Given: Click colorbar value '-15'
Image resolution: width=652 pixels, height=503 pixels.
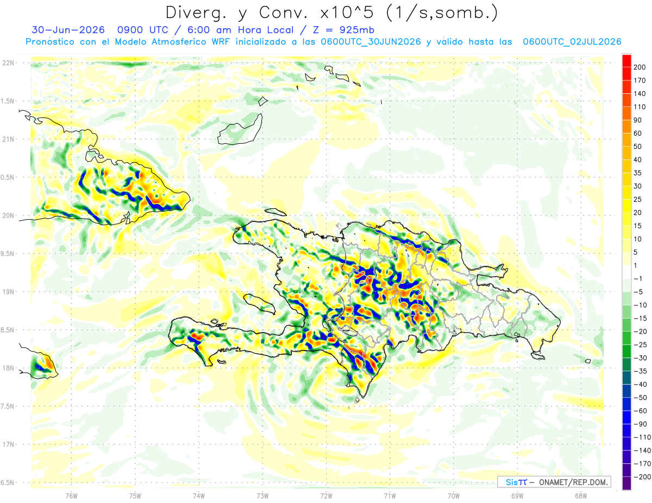Looking at the screenshot, I should 640,319.
